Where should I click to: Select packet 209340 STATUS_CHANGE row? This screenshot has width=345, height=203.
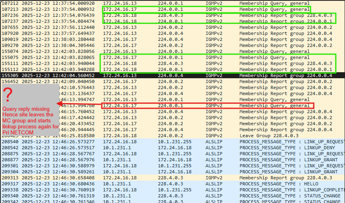[172, 196]
